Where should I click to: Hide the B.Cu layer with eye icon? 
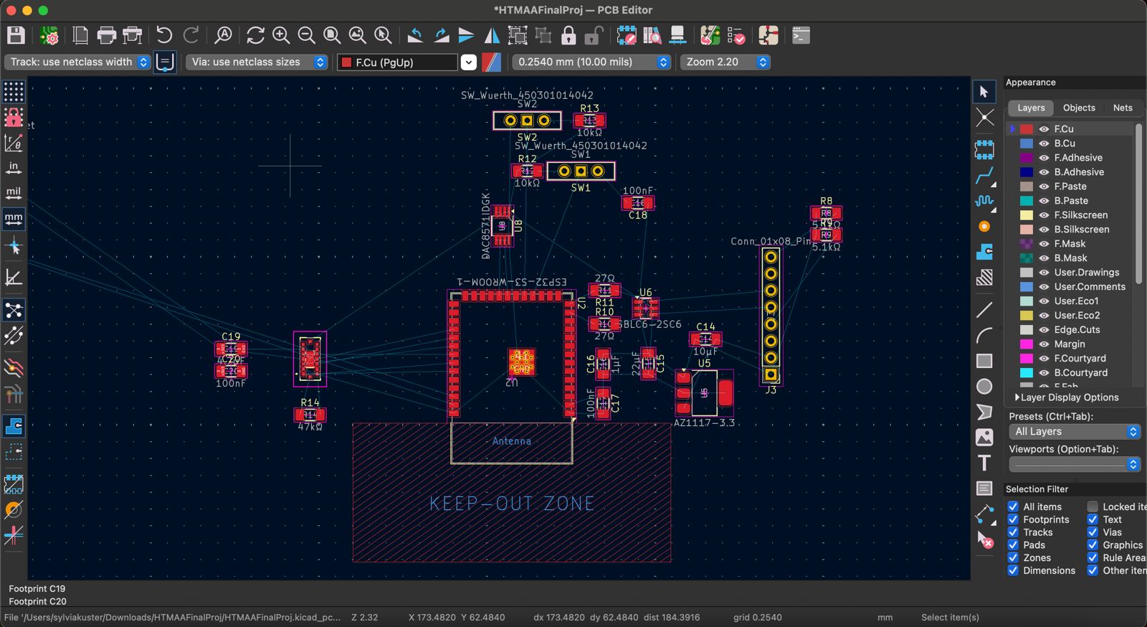click(1044, 143)
